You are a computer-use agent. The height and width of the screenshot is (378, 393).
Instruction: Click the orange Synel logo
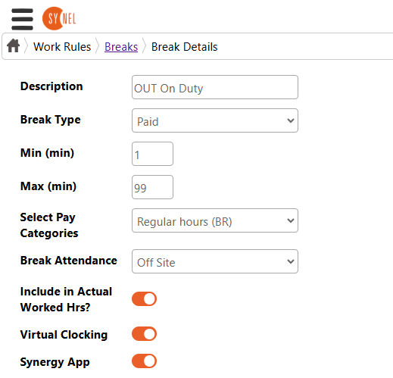click(59, 18)
